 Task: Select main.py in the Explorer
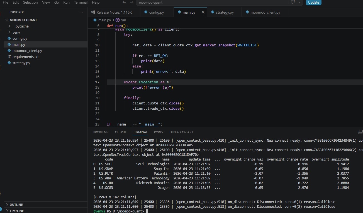(x=19, y=45)
